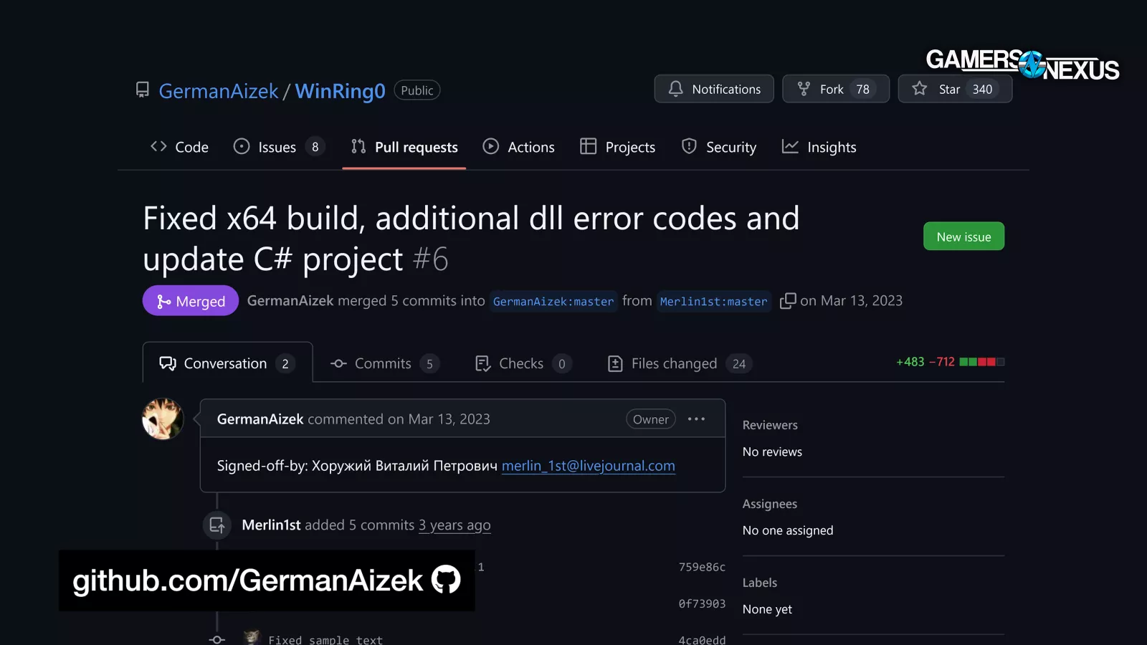Click GermanAizek's profile avatar
Image resolution: width=1147 pixels, height=645 pixels.
[163, 419]
